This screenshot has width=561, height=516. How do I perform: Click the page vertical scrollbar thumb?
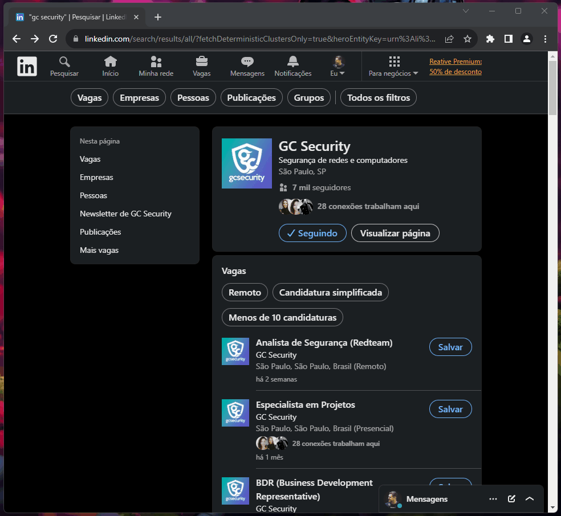[552, 88]
